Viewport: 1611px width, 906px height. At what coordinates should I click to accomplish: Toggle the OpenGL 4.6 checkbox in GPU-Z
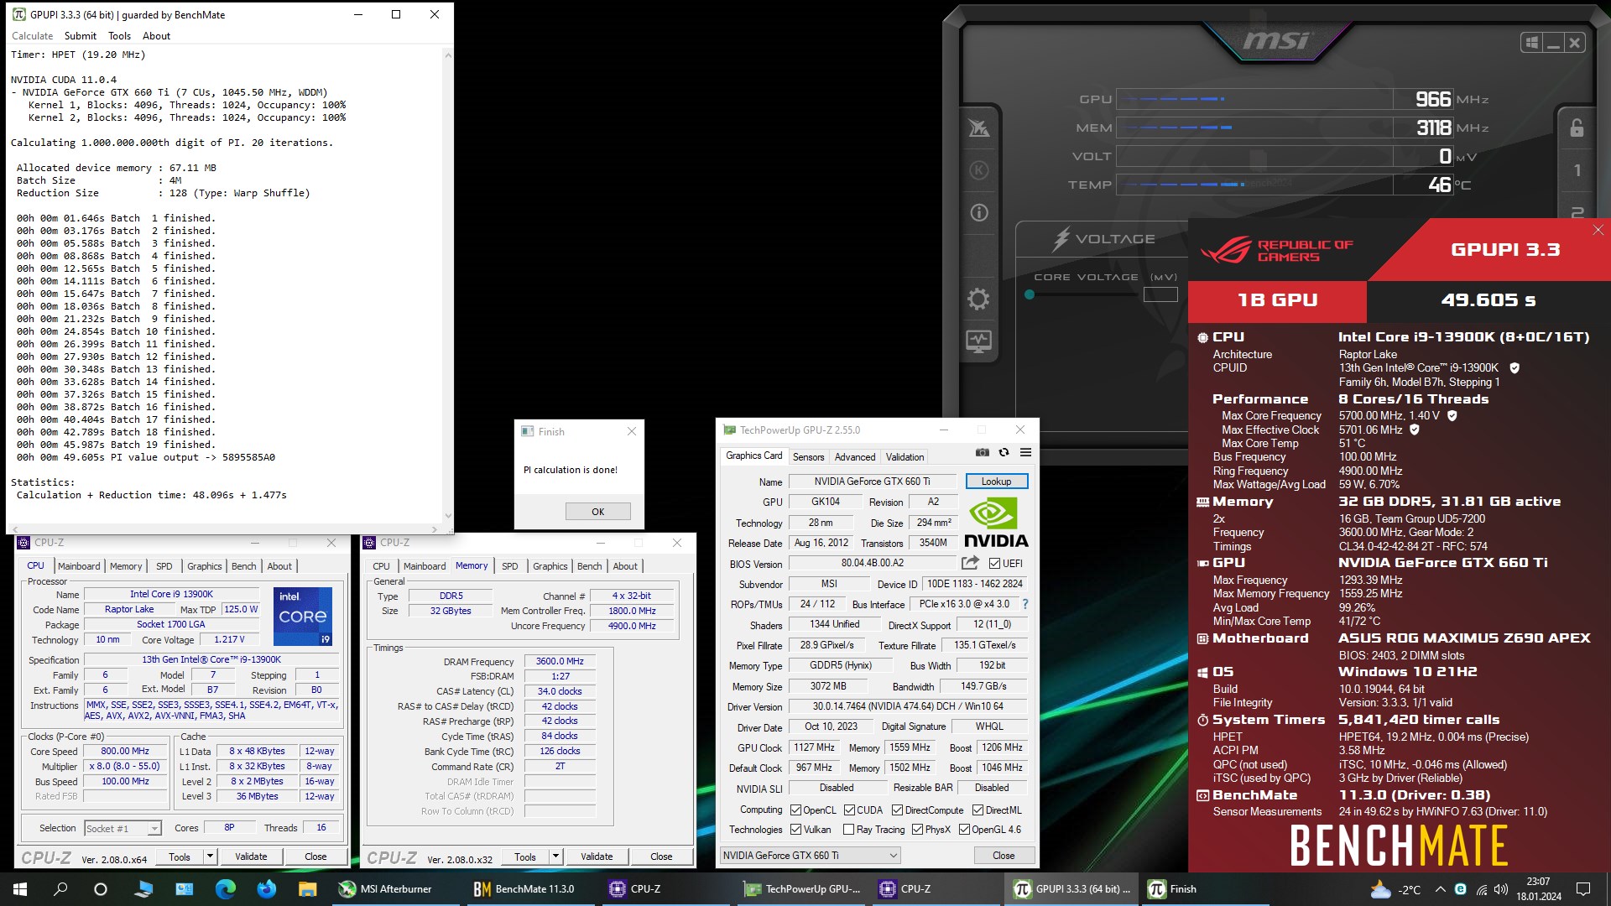964,830
